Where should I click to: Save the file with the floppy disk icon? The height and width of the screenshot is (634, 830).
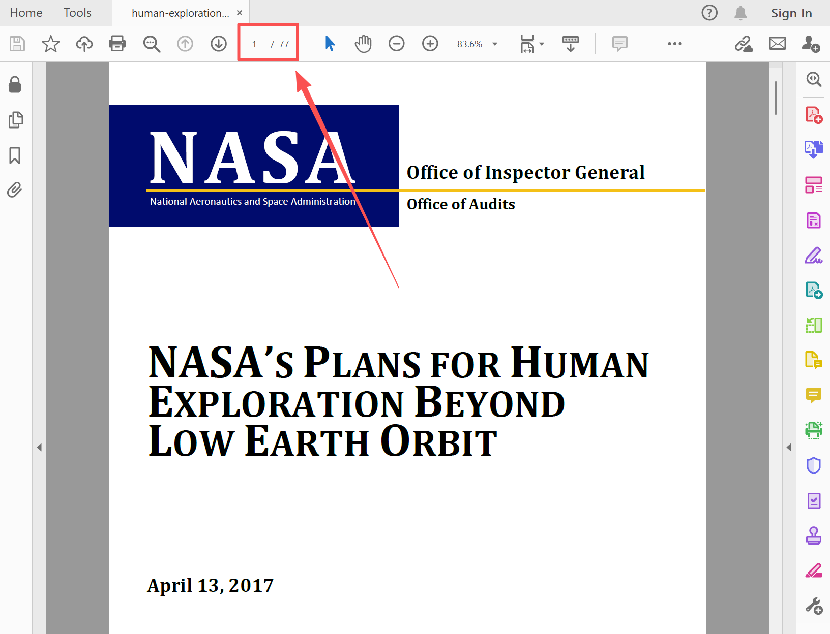tap(17, 44)
